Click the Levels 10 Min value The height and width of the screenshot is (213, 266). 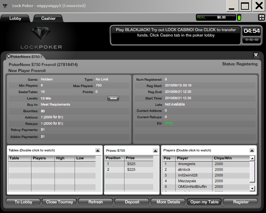(x=46, y=98)
